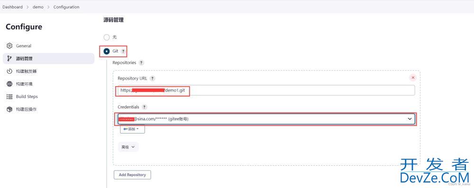Image resolution: width=474 pixels, height=188 pixels.
Task: Click the Configure page title
Action: point(24,27)
